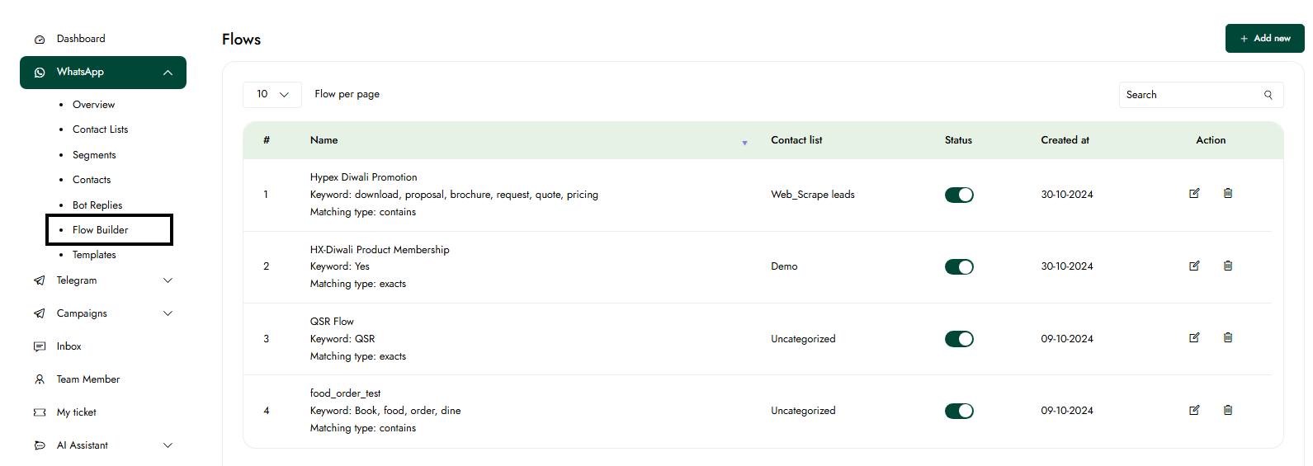The image size is (1313, 466).
Task: Toggle status of QSR Flow
Action: [x=958, y=339]
